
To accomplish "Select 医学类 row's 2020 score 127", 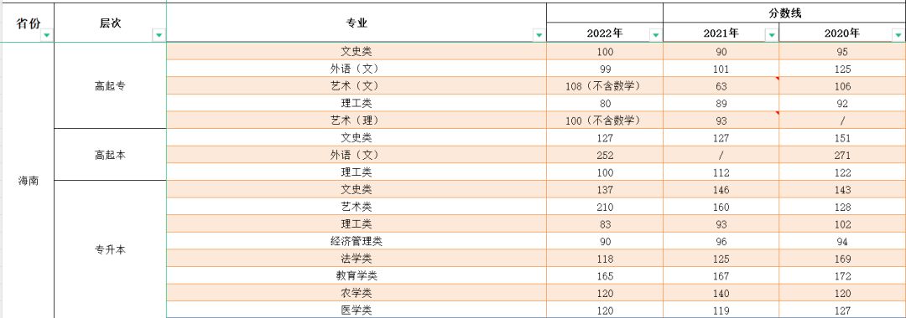I will coord(842,310).
